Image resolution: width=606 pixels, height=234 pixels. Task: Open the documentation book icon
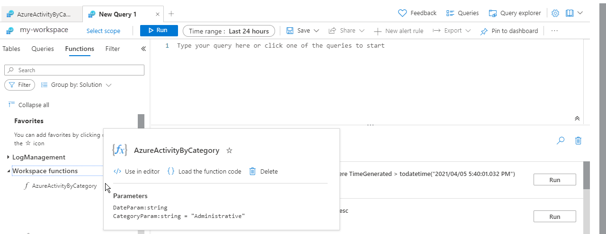570,13
